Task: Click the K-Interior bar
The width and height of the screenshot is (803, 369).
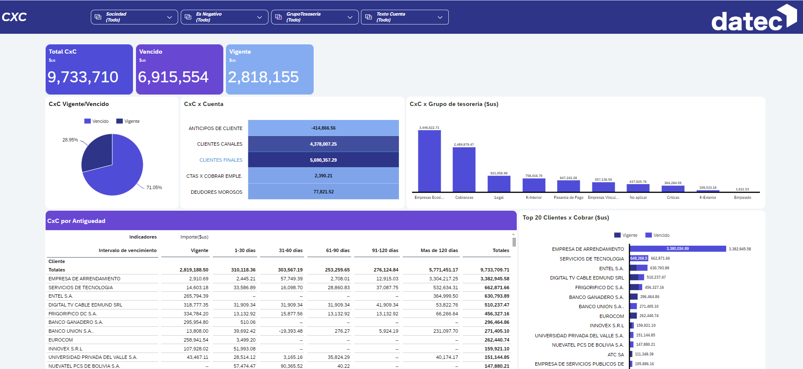Action: tap(534, 185)
